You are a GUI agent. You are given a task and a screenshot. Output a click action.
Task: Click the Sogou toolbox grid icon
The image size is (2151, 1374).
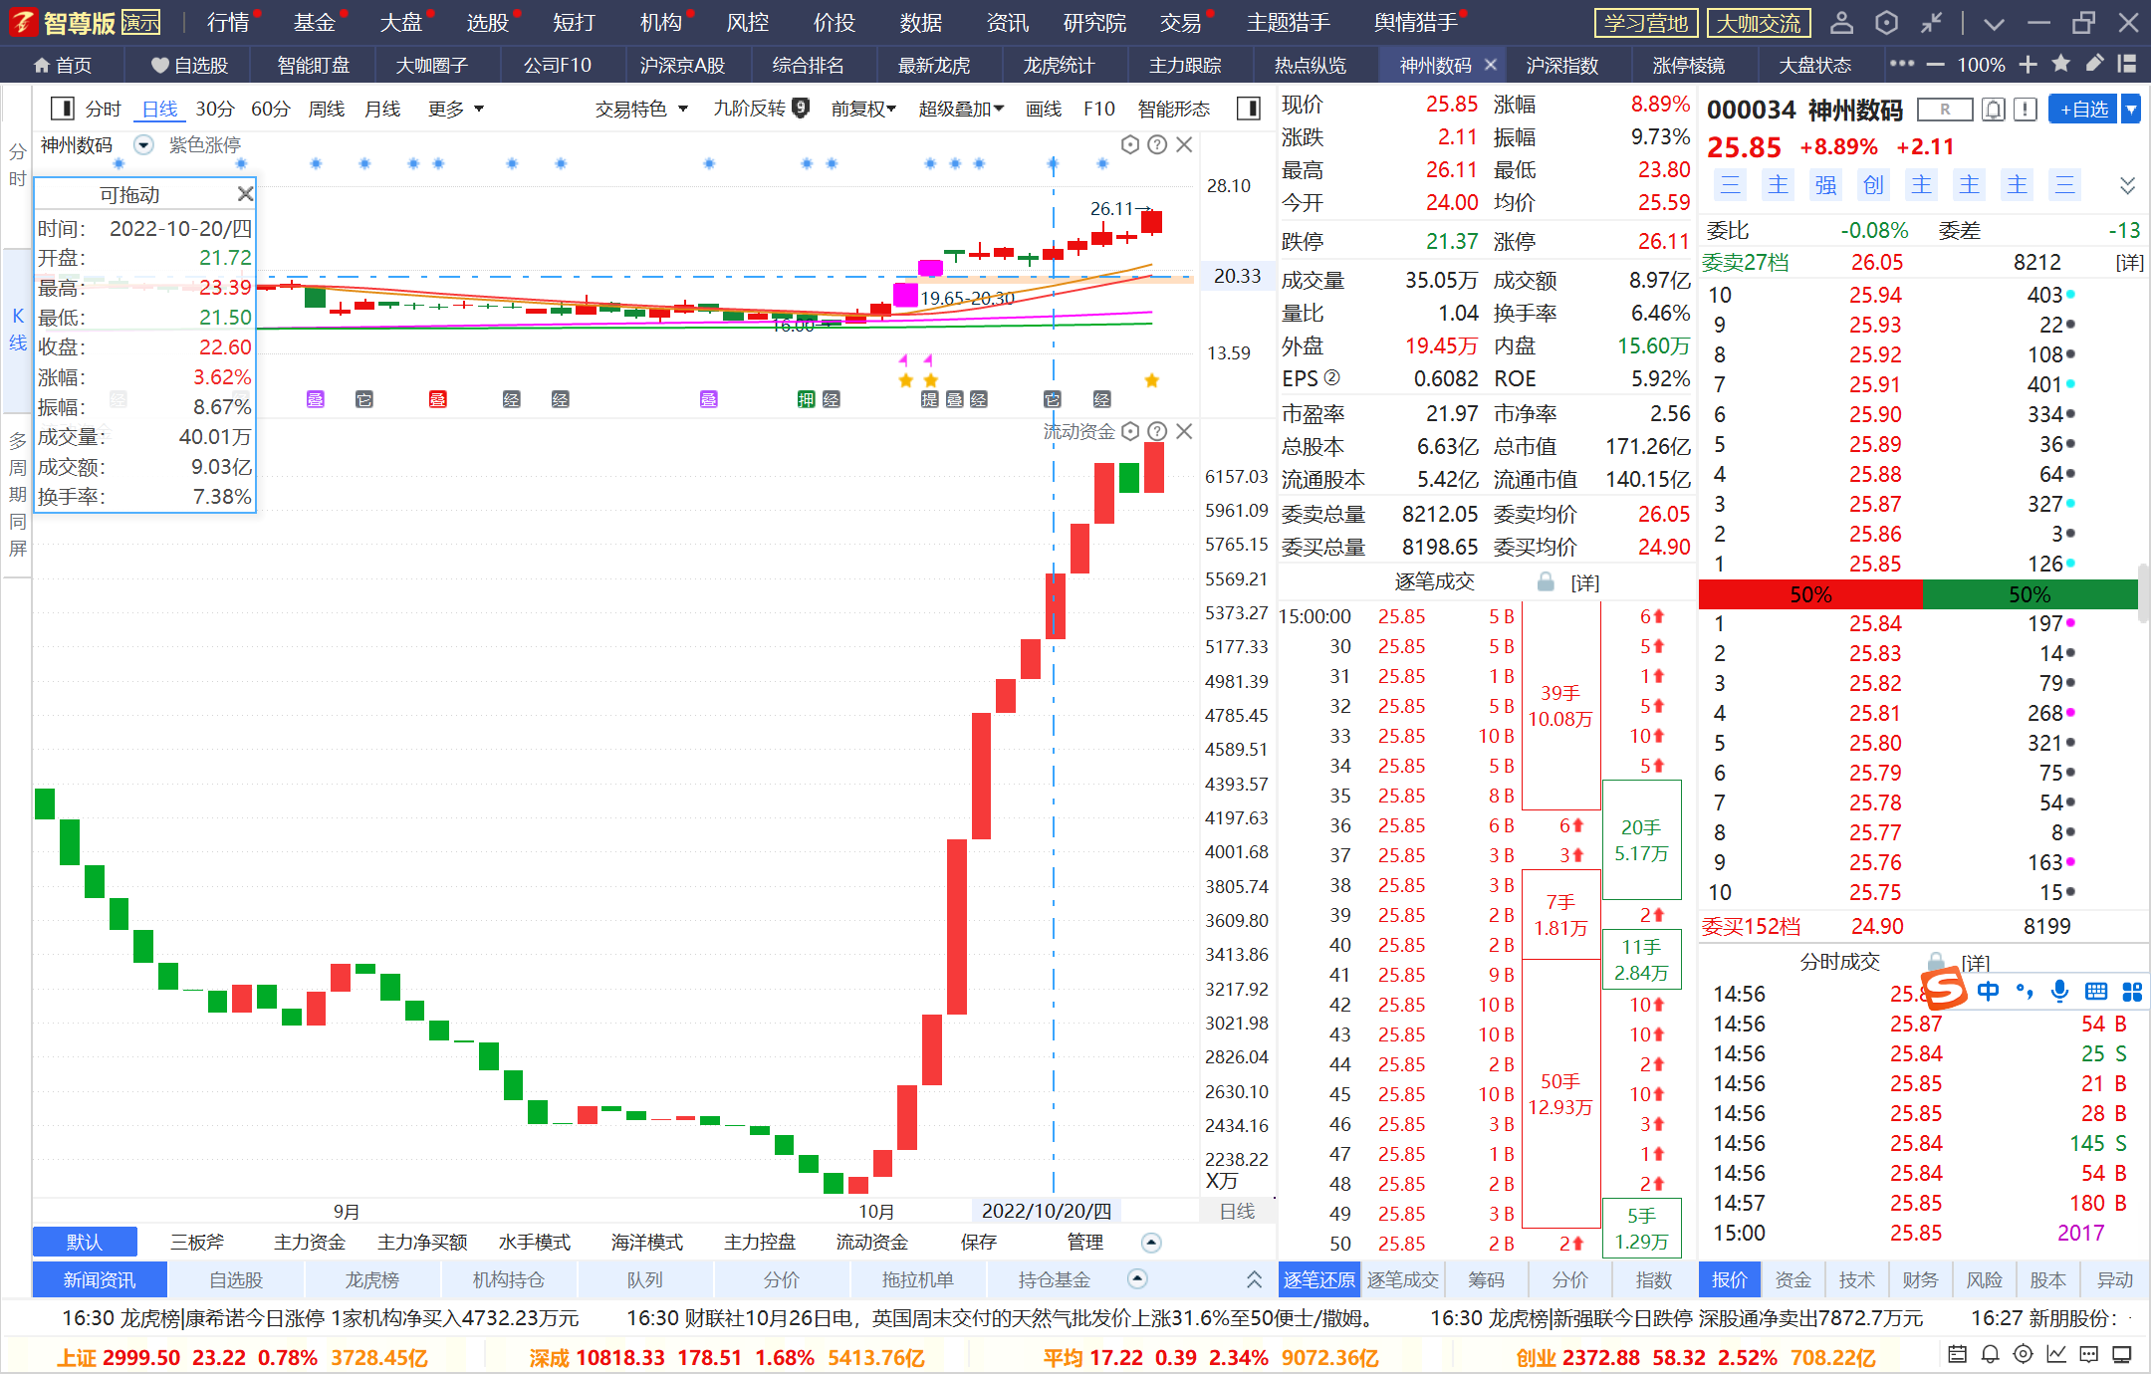(x=2132, y=991)
